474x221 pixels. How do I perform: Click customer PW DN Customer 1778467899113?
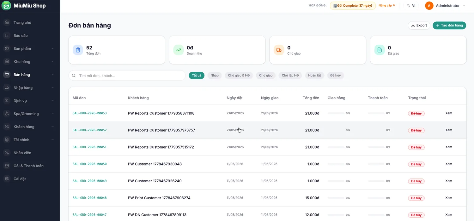point(157,215)
